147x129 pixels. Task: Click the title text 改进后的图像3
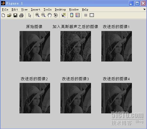(x=75, y=79)
